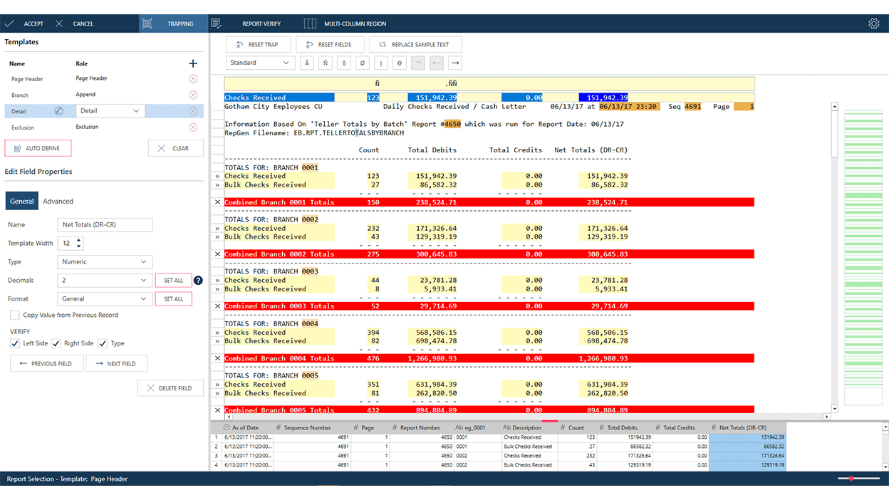Open the Detail role dropdown
Image resolution: width=889 pixels, height=500 pixels.
coord(110,111)
